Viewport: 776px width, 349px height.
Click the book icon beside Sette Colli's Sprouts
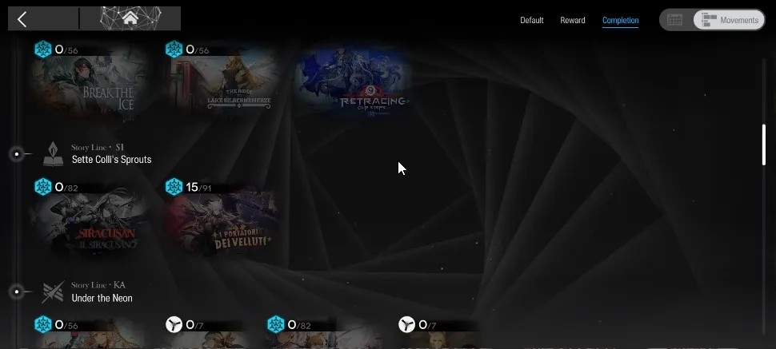[x=53, y=154]
